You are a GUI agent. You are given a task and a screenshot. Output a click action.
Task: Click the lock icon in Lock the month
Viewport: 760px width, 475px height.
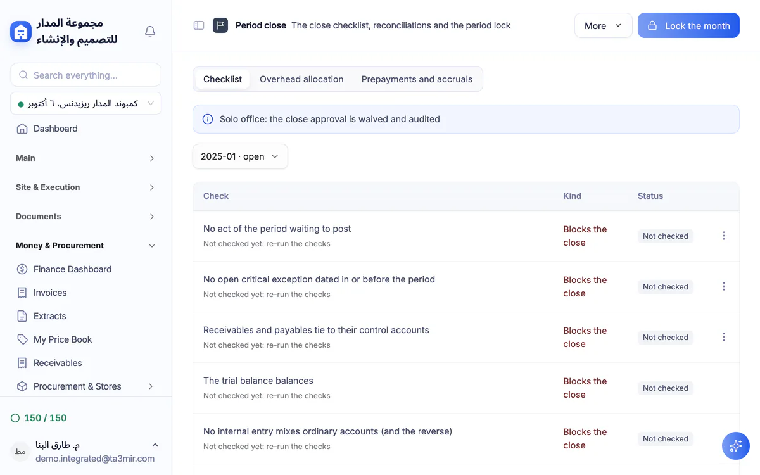pos(652,26)
